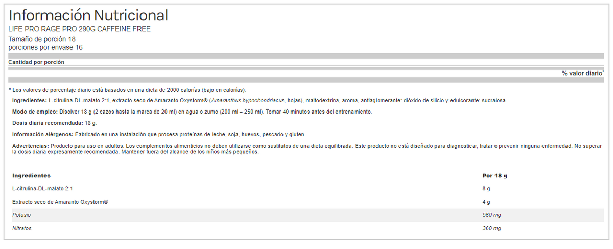Click the 560 mg value
Screen dimensions: 613x249
(x=491, y=215)
